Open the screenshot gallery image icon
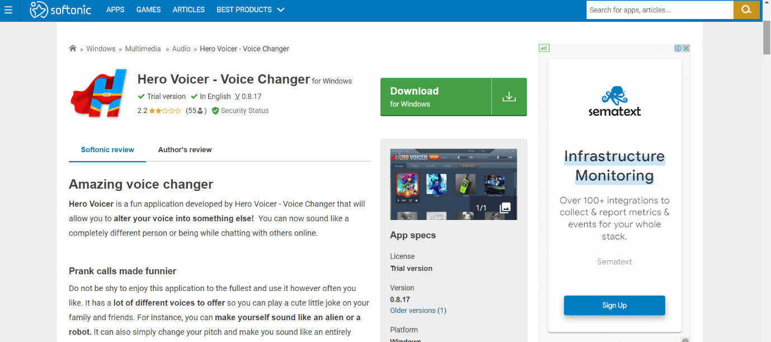The image size is (771, 342). pyautogui.click(x=505, y=208)
